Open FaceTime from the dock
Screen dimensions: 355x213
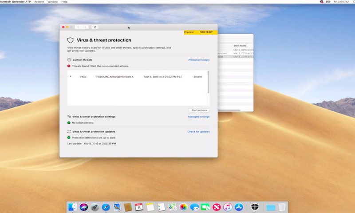pyautogui.click(x=205, y=207)
